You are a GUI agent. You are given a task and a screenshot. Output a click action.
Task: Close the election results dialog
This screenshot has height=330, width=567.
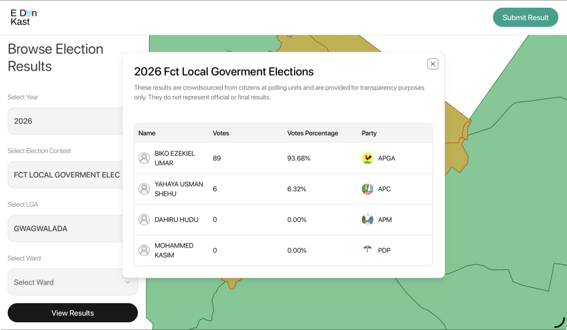tap(433, 64)
